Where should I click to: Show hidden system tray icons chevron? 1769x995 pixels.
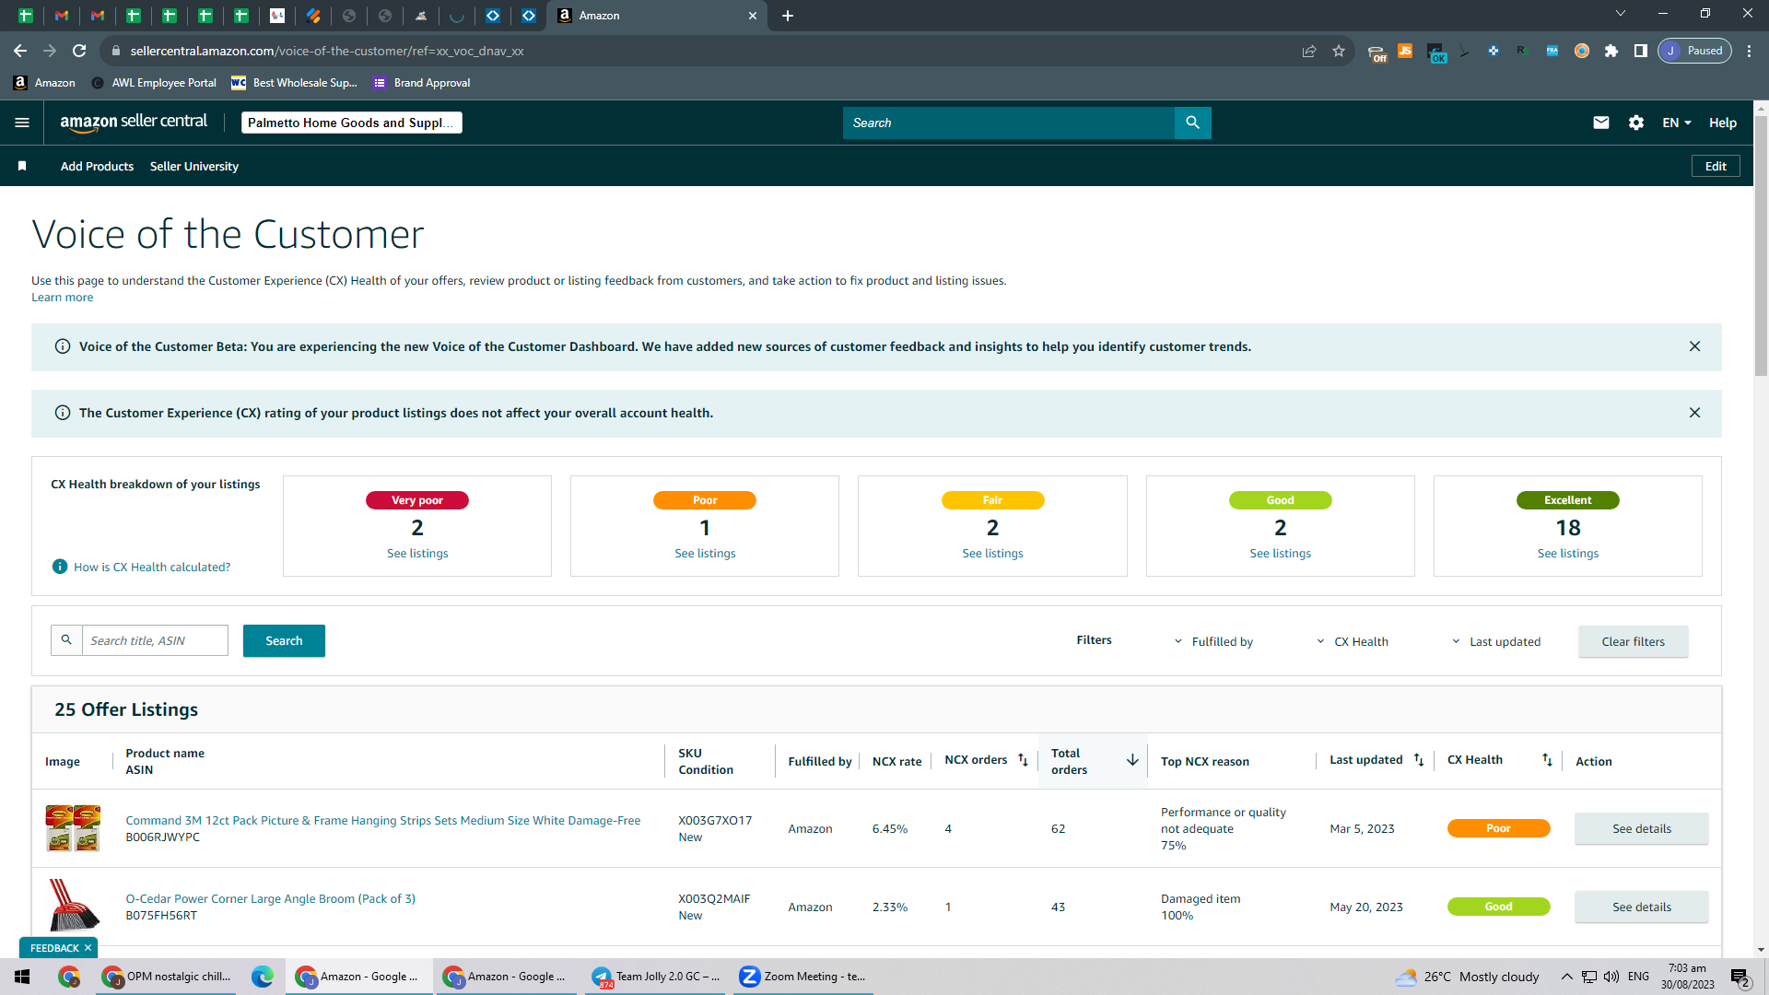pyautogui.click(x=1566, y=977)
